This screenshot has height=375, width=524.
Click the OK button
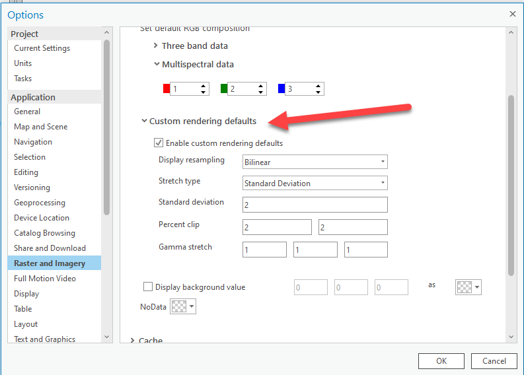click(x=441, y=361)
